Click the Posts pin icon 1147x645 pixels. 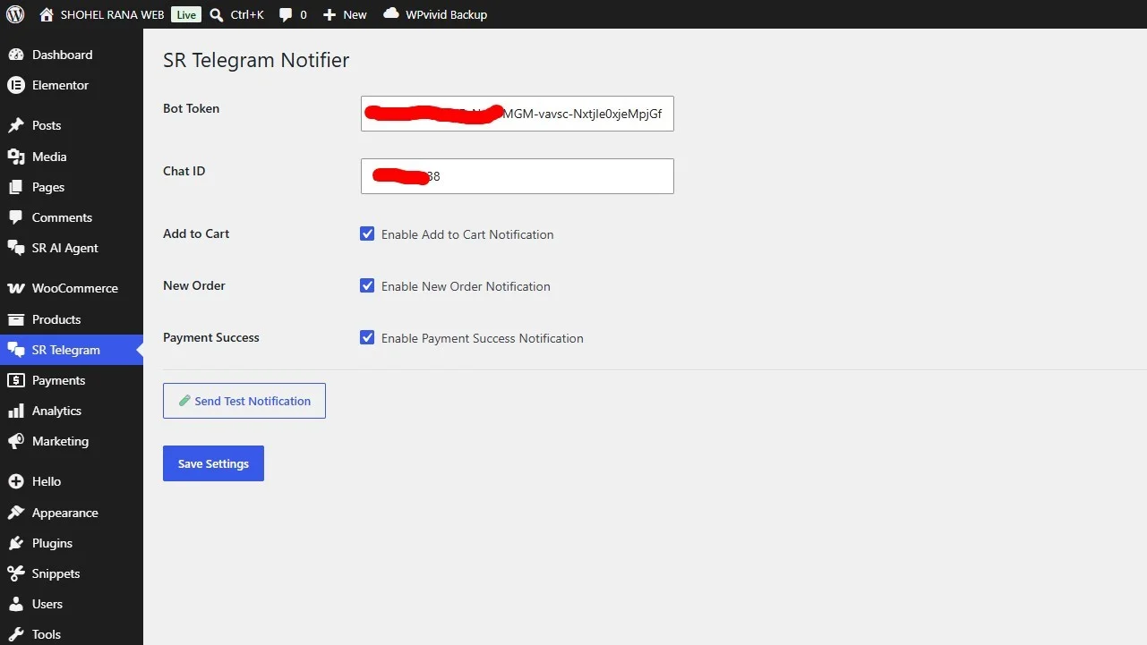coord(15,125)
